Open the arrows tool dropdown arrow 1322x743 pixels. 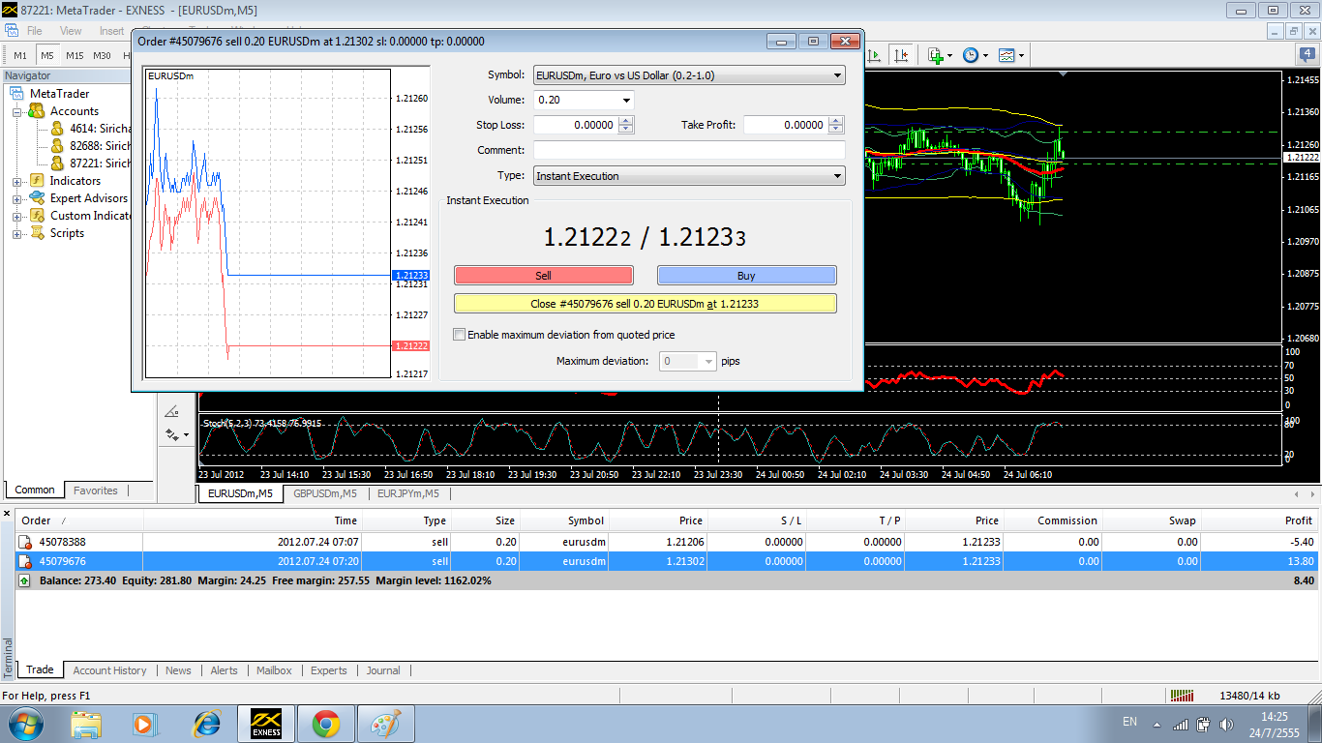tap(187, 435)
